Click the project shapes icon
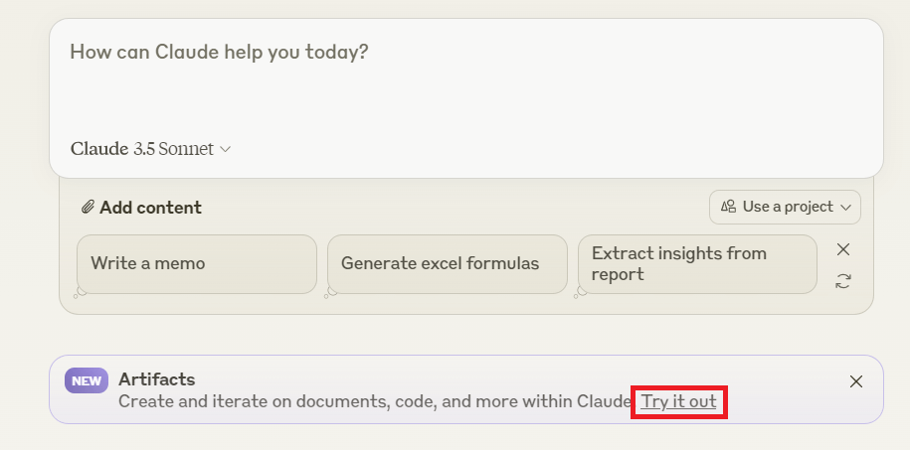Screen dimensions: 910x450 728,207
